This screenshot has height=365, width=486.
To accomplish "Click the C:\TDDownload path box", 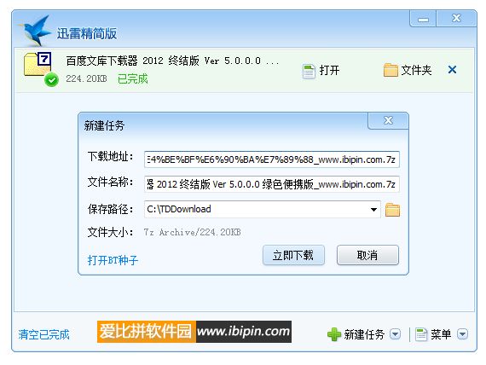I will [x=263, y=209].
